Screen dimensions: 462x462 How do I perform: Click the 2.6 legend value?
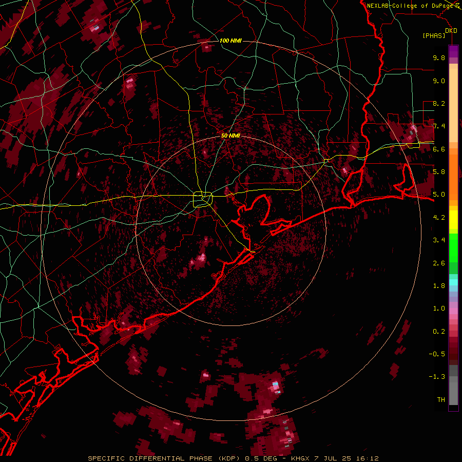click(x=439, y=263)
